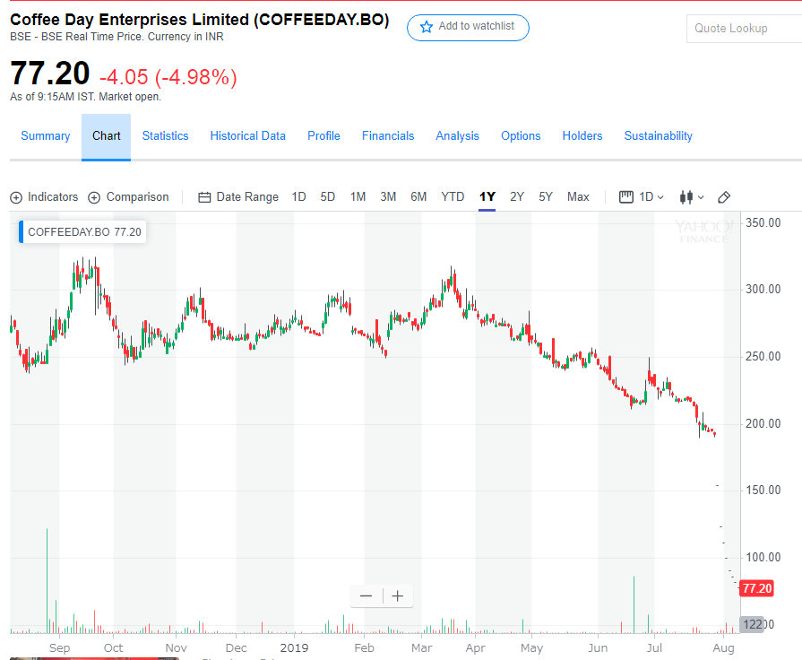Click the -4.05 (-4.98%) change text
Viewport: 802px width, 660px height.
coord(168,77)
